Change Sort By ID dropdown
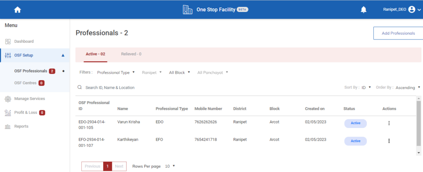Screen dimensions: 423x172 pos(366,87)
